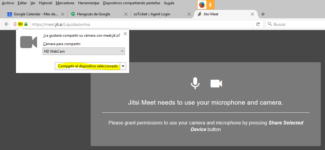Click the Hangouts tab favicon
The width and height of the screenshot is (325, 150).
click(73, 14)
